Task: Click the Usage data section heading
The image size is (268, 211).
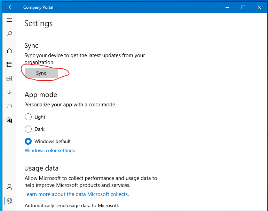Action: tap(41, 168)
